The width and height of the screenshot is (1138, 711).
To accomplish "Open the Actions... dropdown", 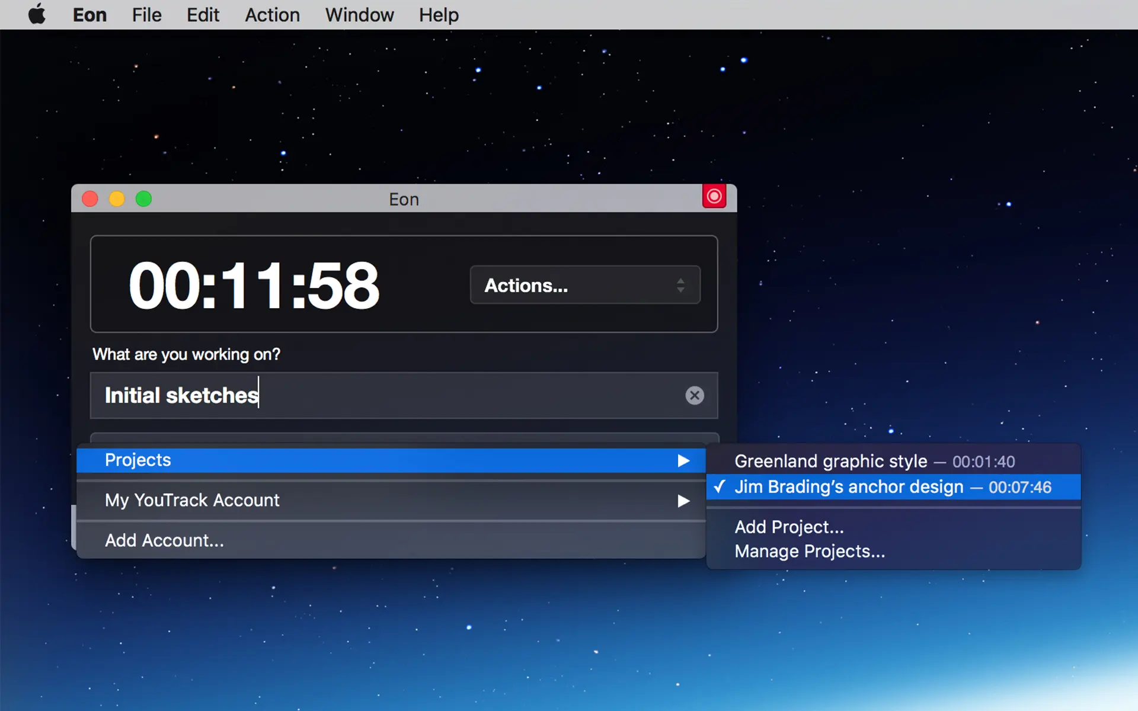I will [585, 285].
